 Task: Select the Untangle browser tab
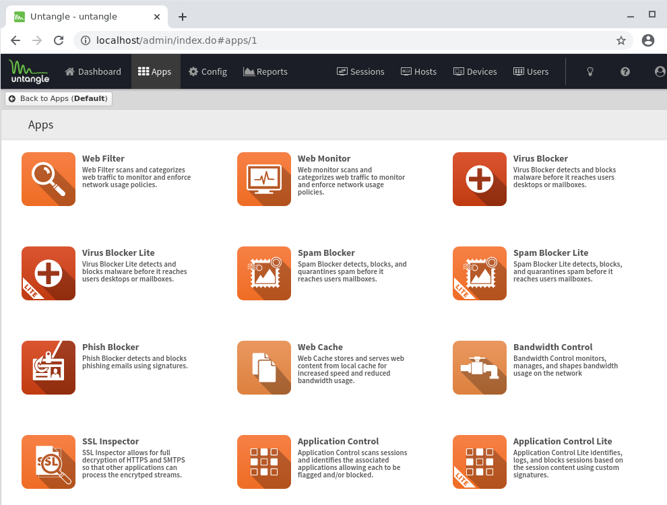click(87, 17)
